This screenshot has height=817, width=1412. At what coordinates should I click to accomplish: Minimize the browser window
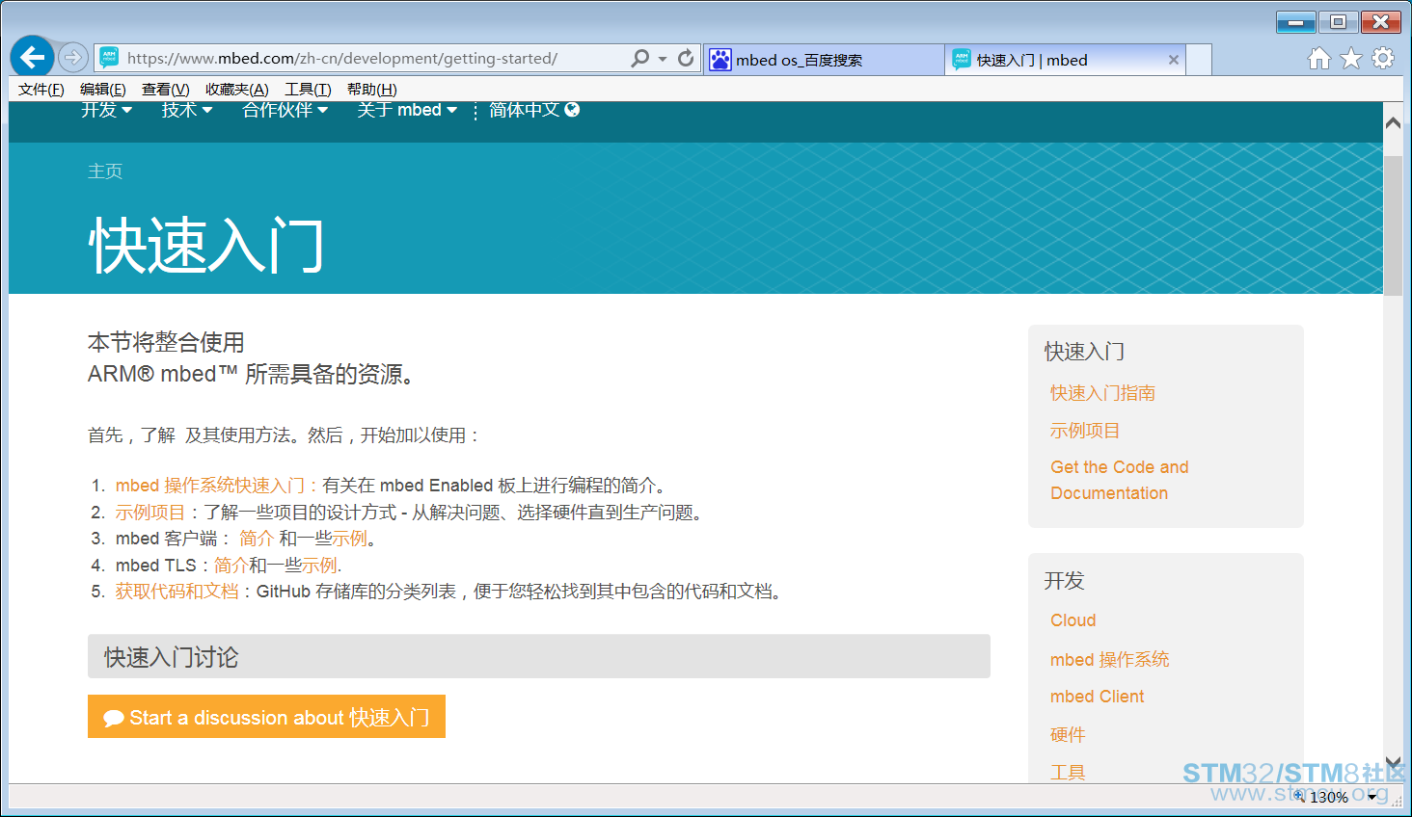[1295, 21]
